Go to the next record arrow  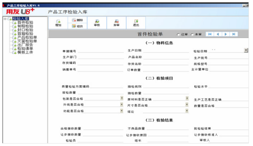(226, 34)
